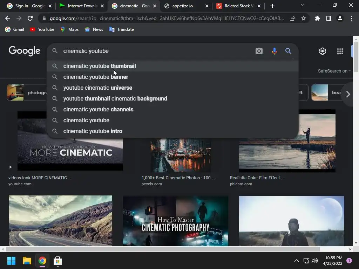Open the rainy city street photo
Screen dimensions: 359x269
point(181,155)
